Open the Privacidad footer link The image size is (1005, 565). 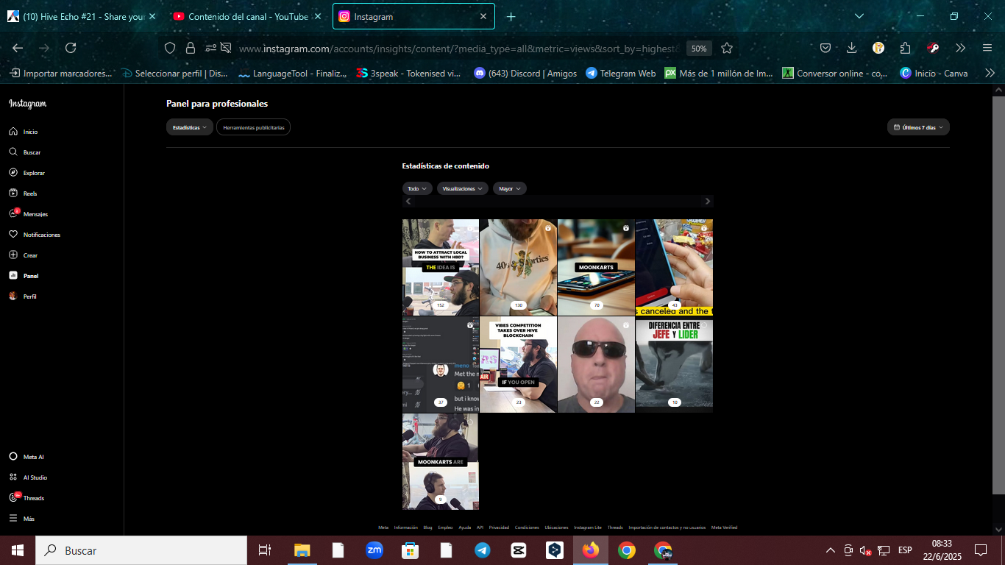pos(499,527)
